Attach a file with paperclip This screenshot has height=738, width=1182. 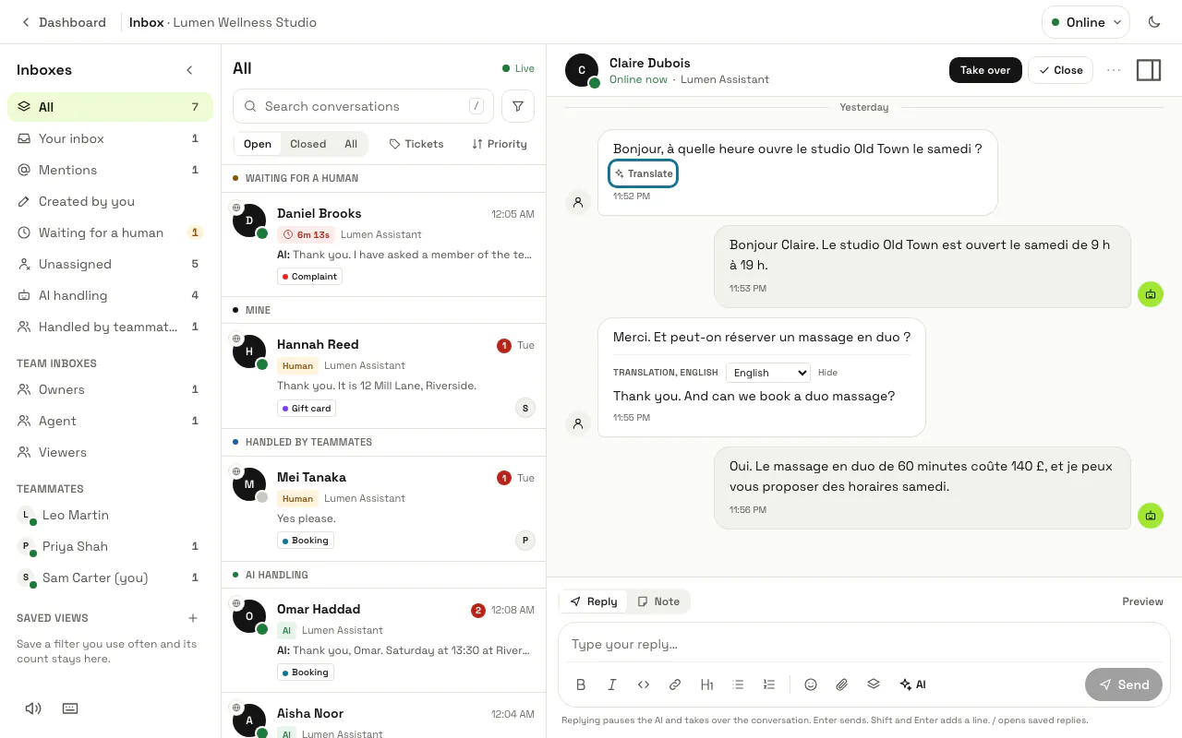pos(842,684)
